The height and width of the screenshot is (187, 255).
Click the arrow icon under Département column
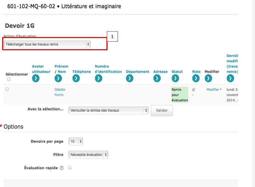(129, 78)
